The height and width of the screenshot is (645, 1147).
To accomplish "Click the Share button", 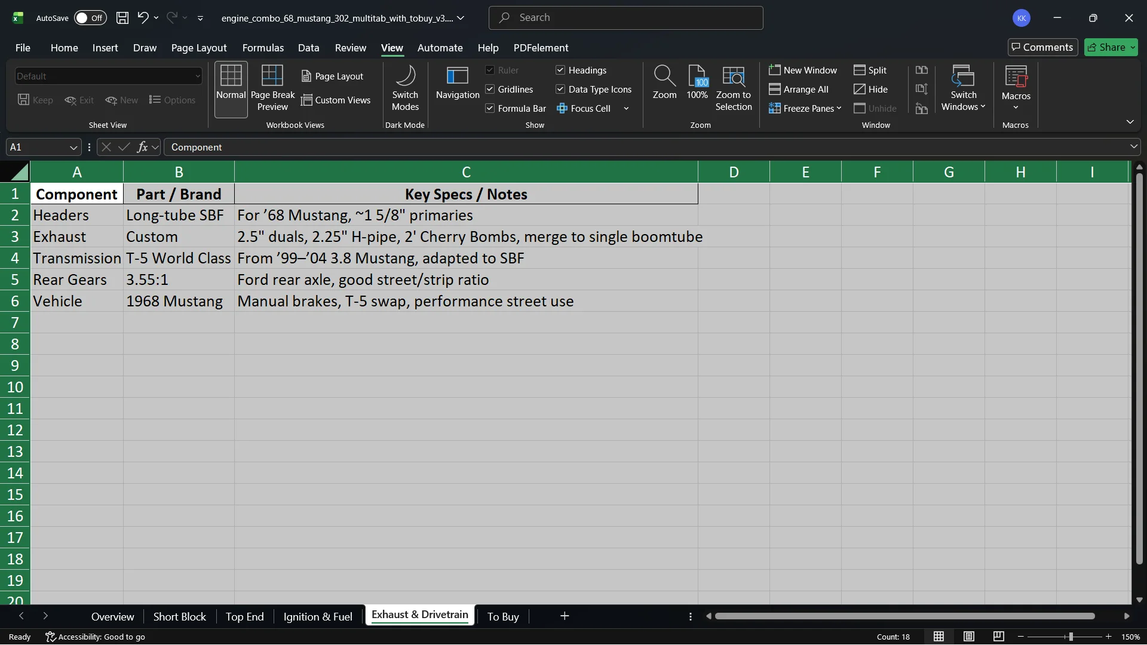I will click(1111, 47).
